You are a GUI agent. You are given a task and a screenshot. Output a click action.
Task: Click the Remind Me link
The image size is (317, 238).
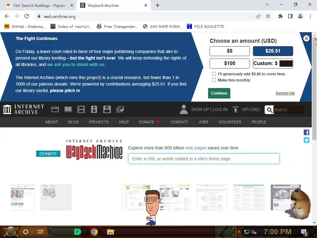(x=285, y=93)
